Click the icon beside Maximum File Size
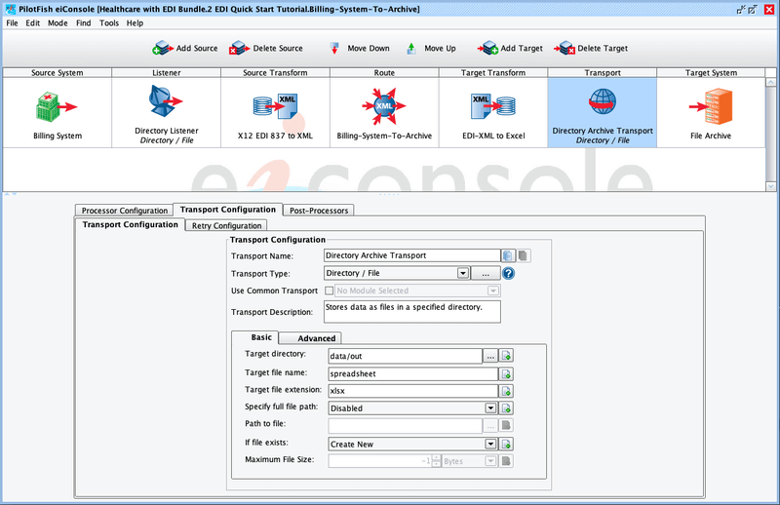This screenshot has width=780, height=505. coord(506,461)
